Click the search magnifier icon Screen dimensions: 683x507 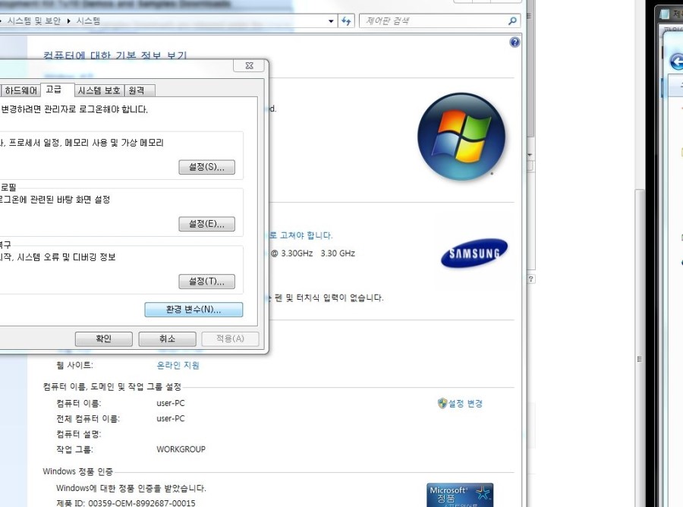coord(513,20)
